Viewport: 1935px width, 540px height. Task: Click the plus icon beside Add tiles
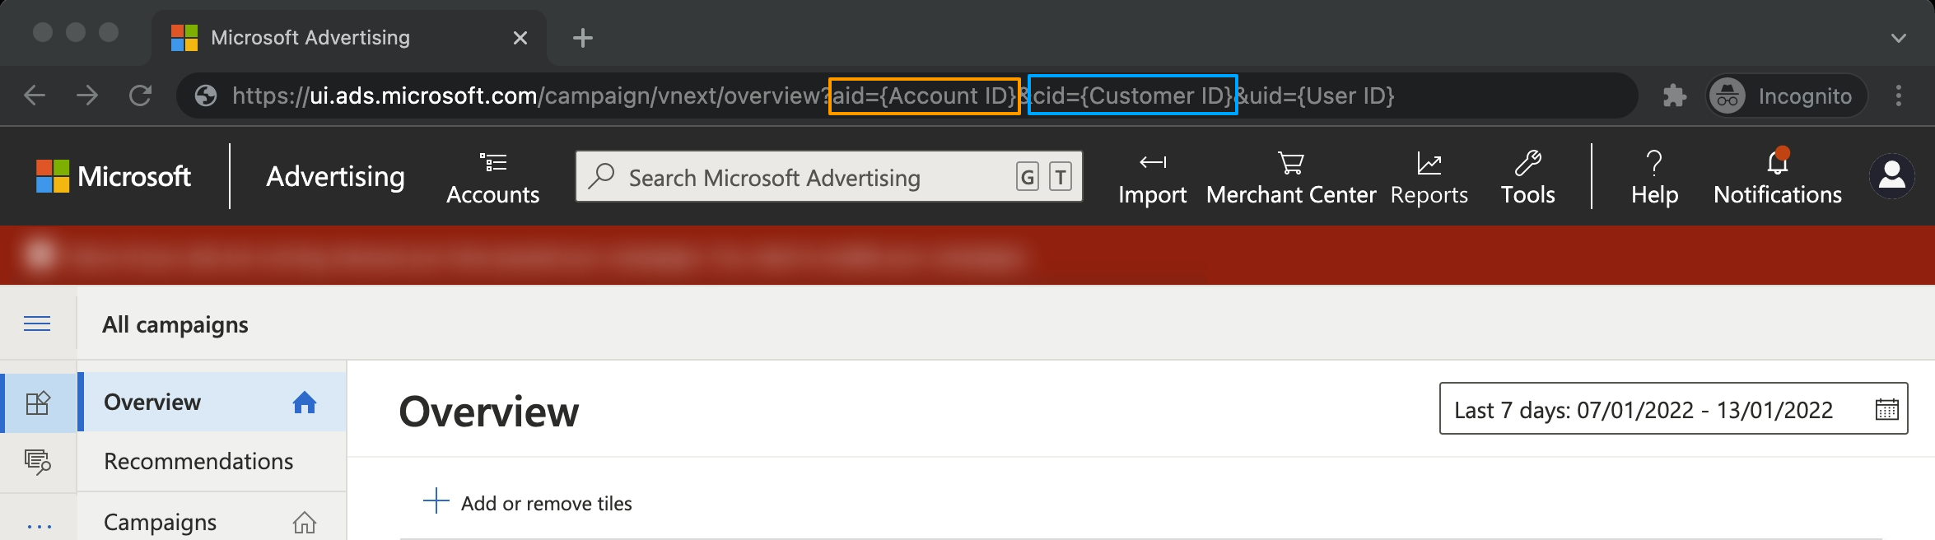436,500
